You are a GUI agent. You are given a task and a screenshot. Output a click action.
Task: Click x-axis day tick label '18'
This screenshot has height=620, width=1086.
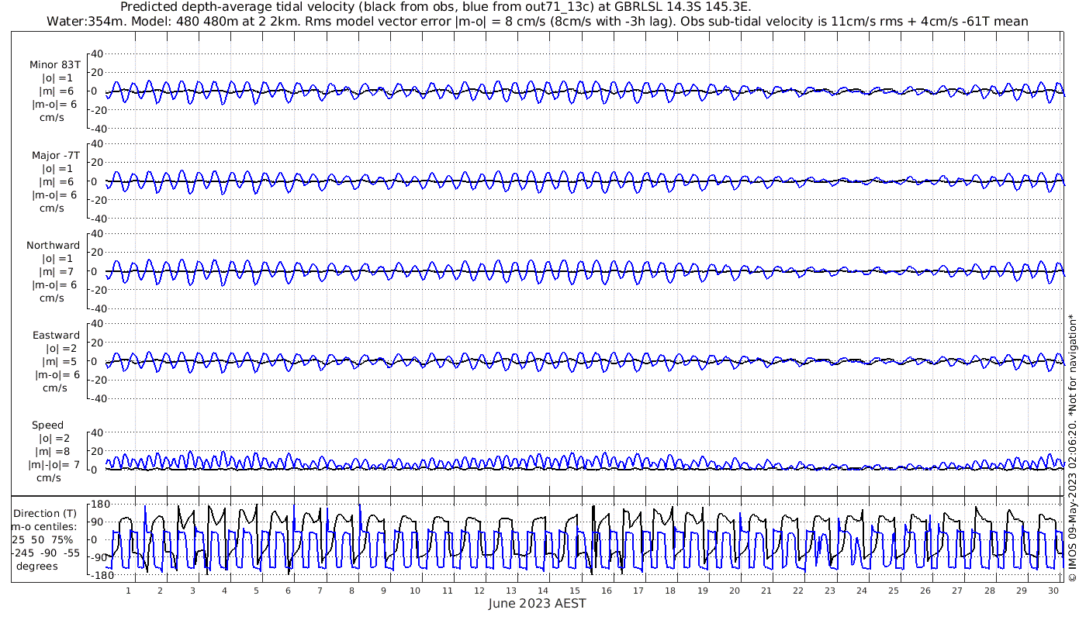670,590
